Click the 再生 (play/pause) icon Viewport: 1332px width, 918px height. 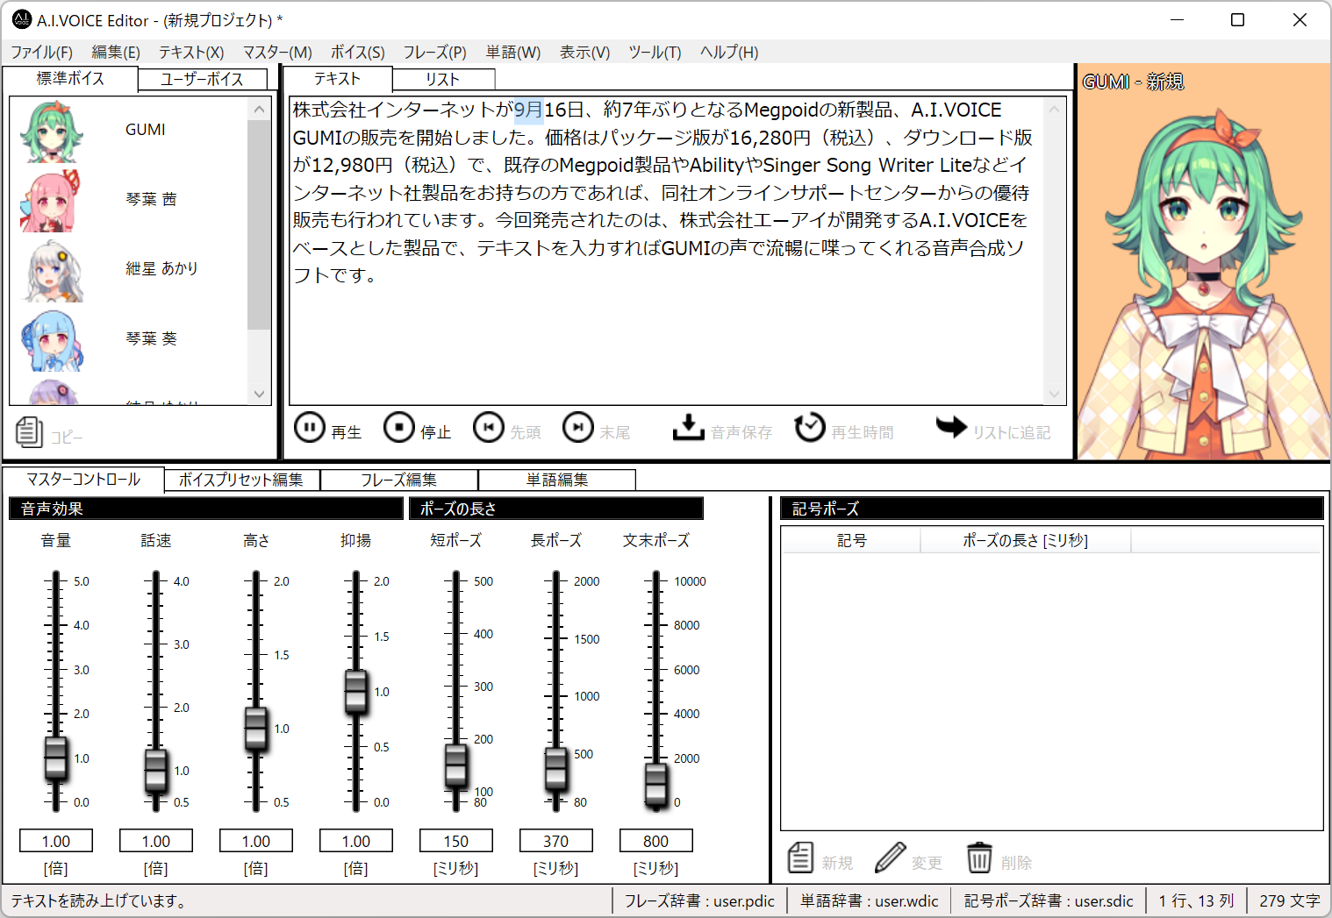coord(309,428)
